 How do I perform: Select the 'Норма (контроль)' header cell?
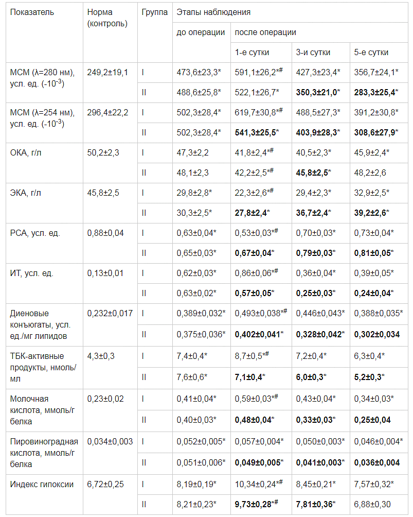[107, 18]
